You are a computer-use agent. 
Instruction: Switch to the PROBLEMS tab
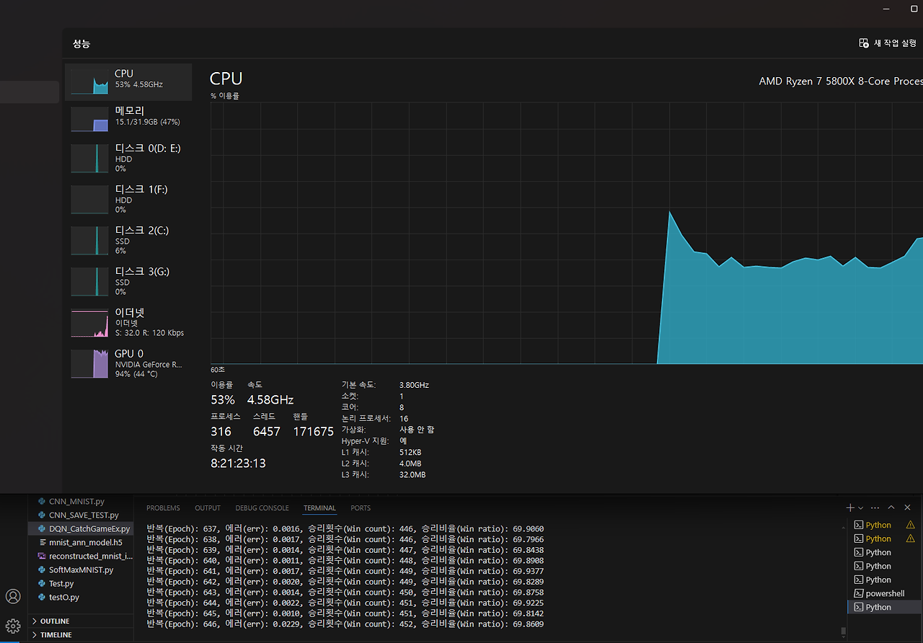tap(163, 508)
